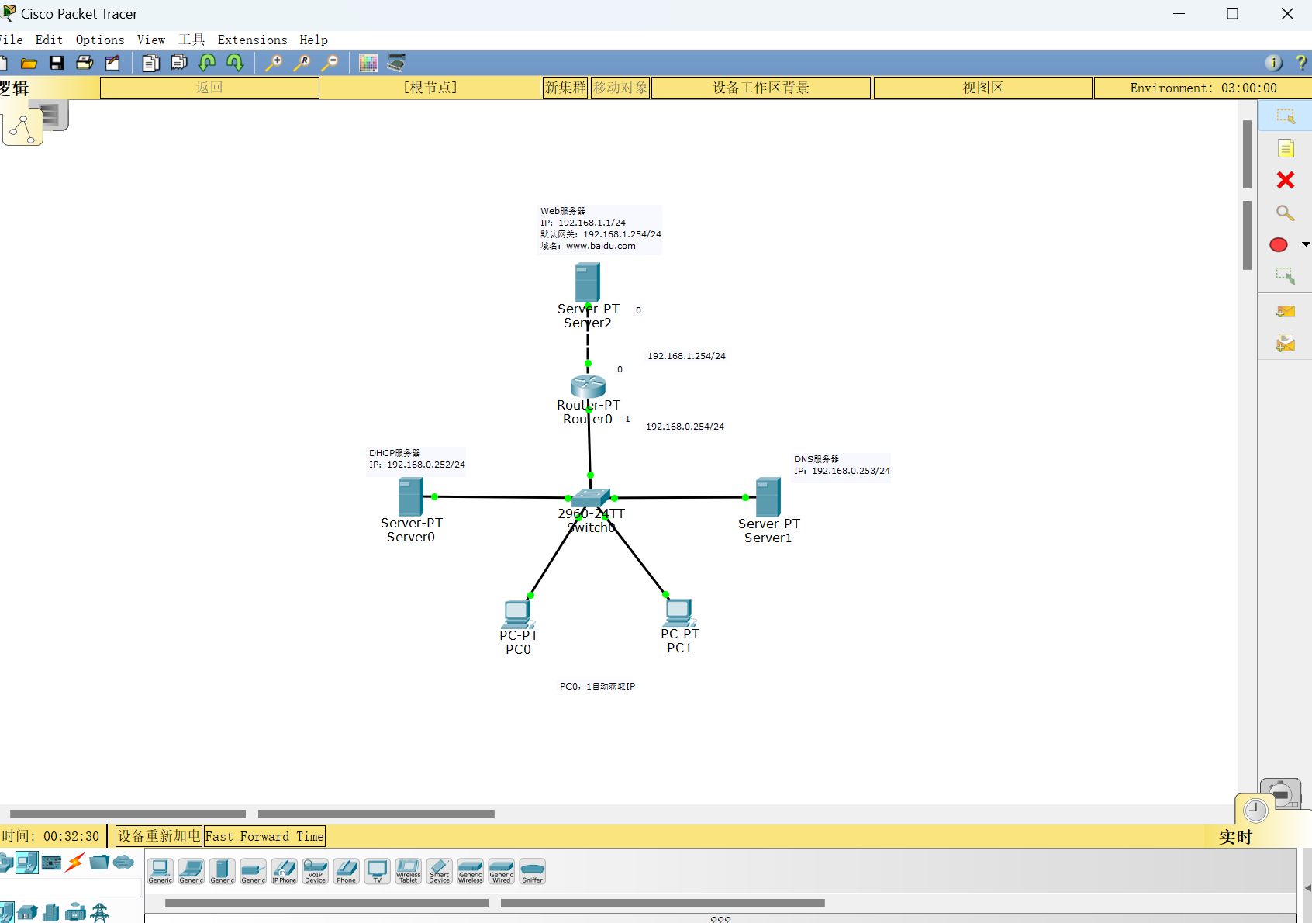Pick the analog Phone device
The height and width of the screenshot is (923, 1312).
pos(347,871)
